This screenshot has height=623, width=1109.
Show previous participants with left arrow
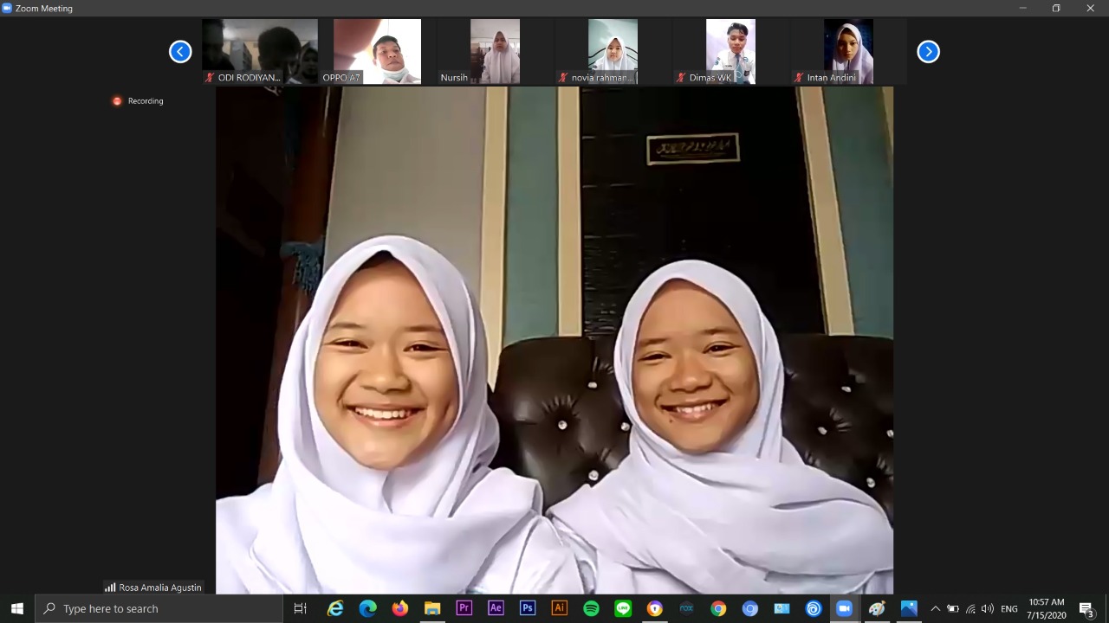(x=180, y=52)
